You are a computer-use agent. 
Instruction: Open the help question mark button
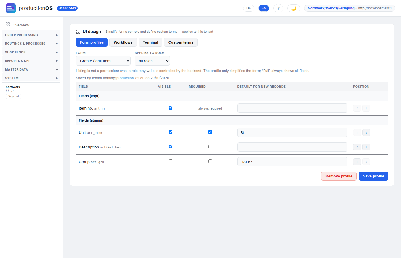[x=278, y=8]
